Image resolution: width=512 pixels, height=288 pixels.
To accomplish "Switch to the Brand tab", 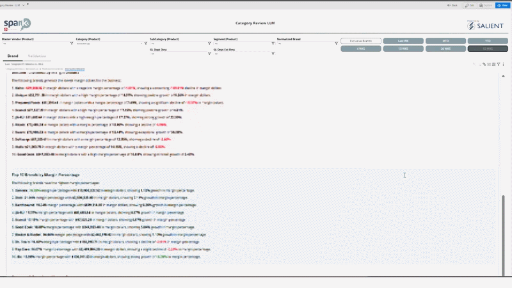I will (x=13, y=56).
